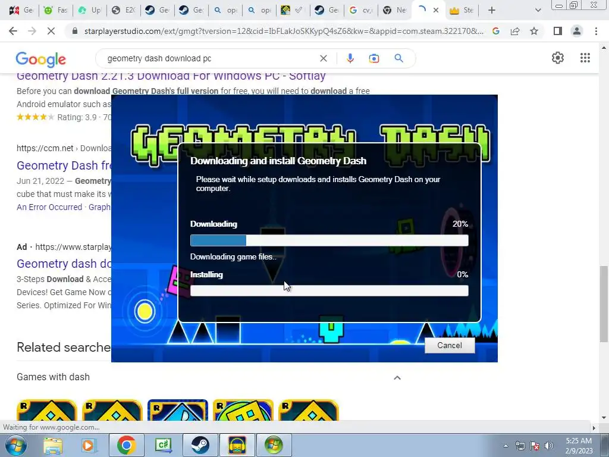
Task: Click the browser Forward arrow
Action: [32, 31]
